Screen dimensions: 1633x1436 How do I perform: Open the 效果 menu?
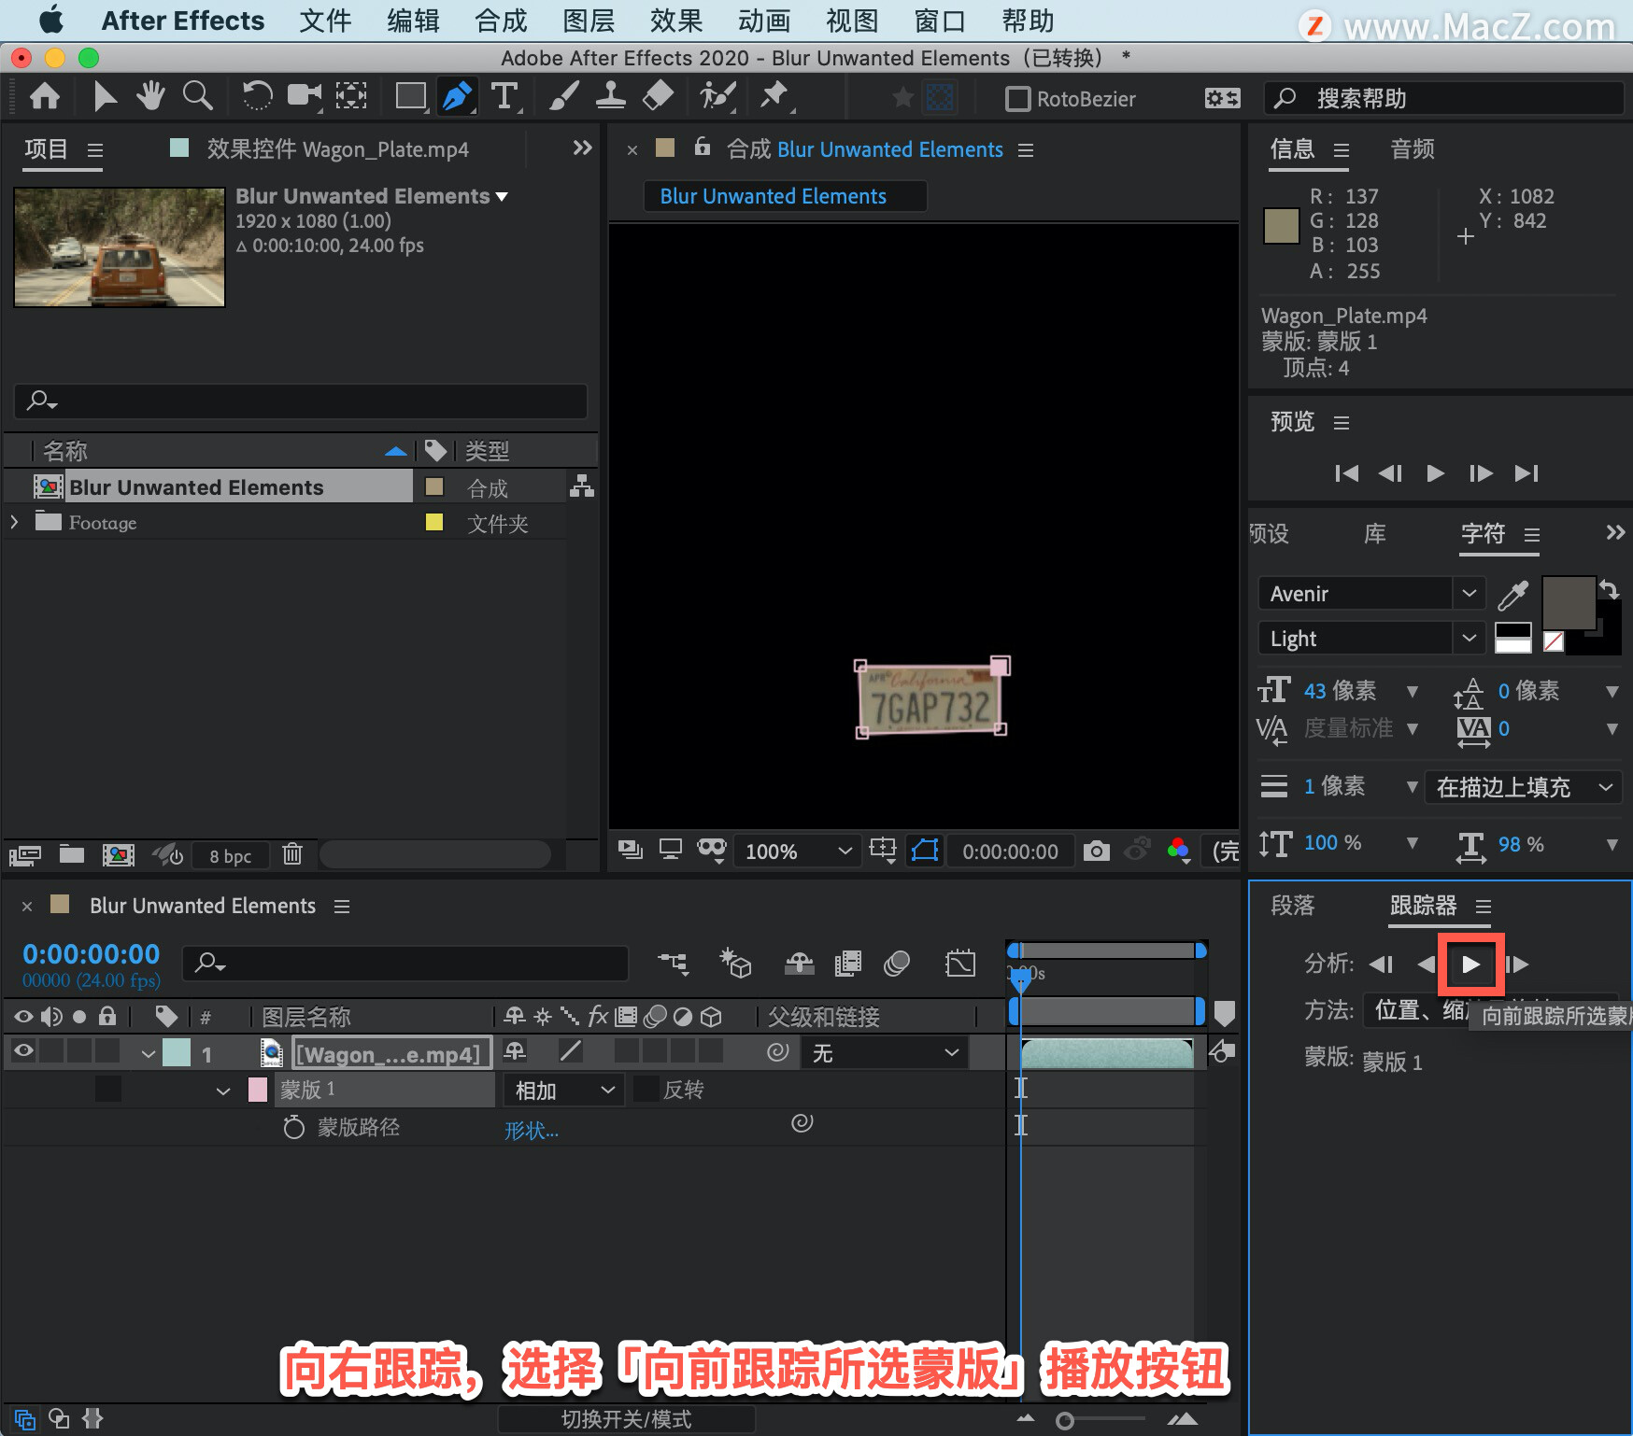point(676,21)
